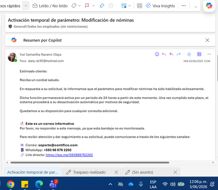
Task: Click the message date Mié 03/06/2026 12:06
Action: 197,61
